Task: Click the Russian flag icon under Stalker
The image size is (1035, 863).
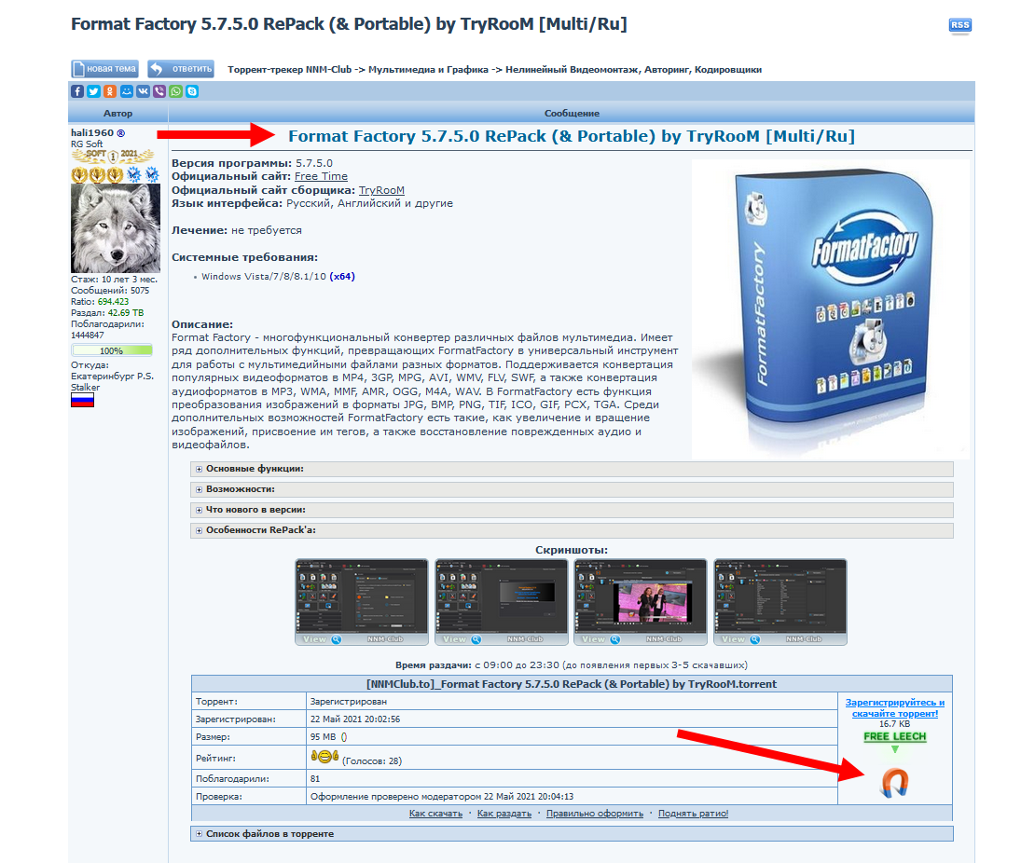Action: click(82, 401)
